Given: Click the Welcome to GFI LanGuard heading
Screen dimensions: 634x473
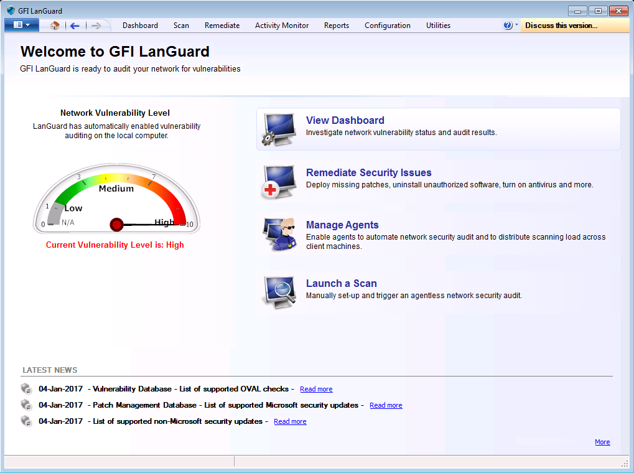Looking at the screenshot, I should [115, 52].
